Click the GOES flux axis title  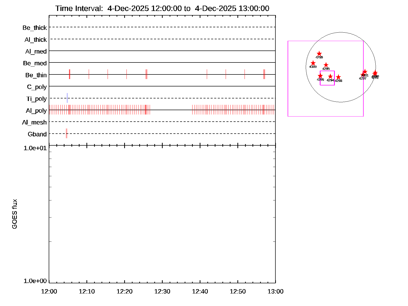(15, 214)
